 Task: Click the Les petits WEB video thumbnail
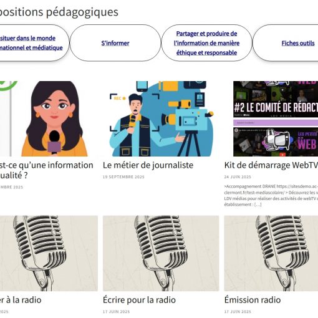[x=276, y=142]
